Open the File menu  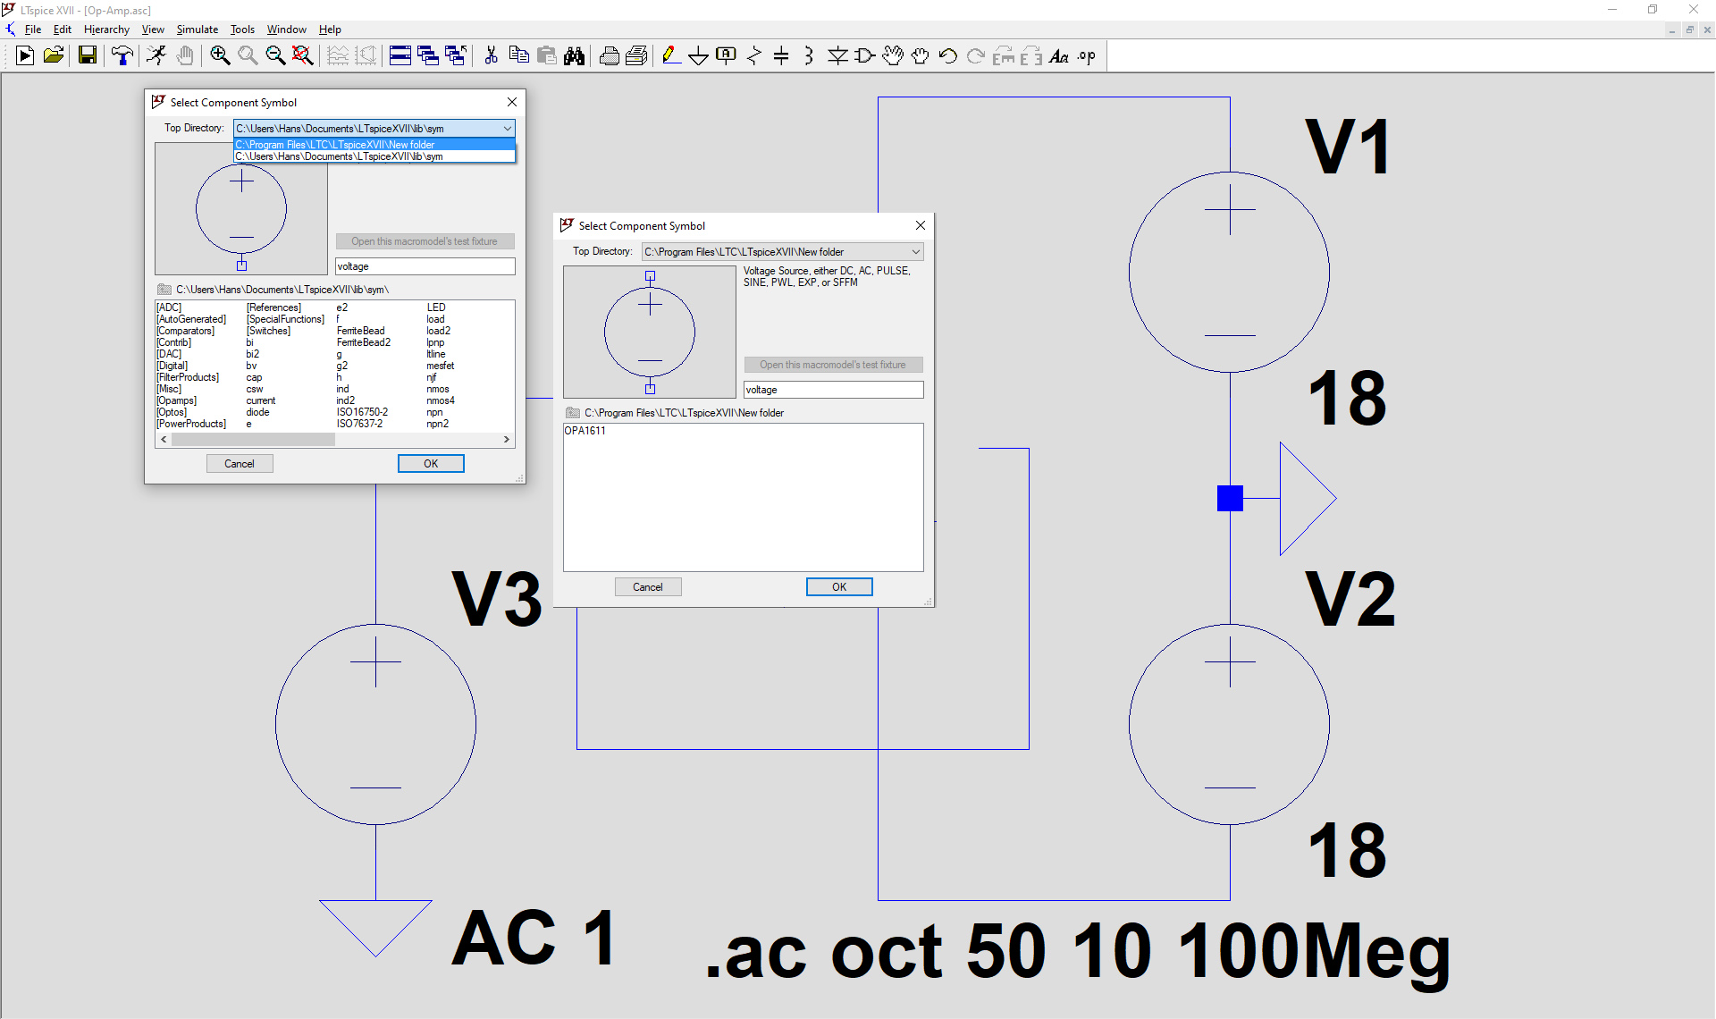coord(33,29)
